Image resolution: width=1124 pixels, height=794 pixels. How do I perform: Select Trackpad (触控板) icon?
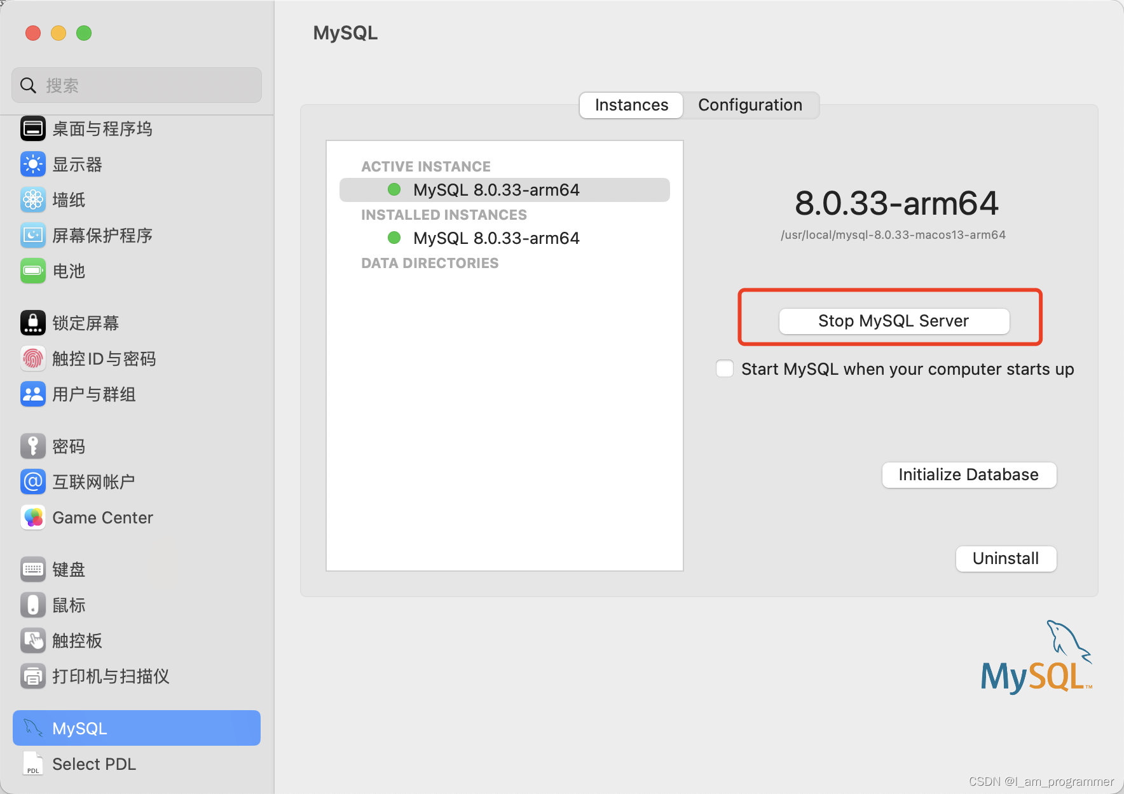[x=33, y=641]
